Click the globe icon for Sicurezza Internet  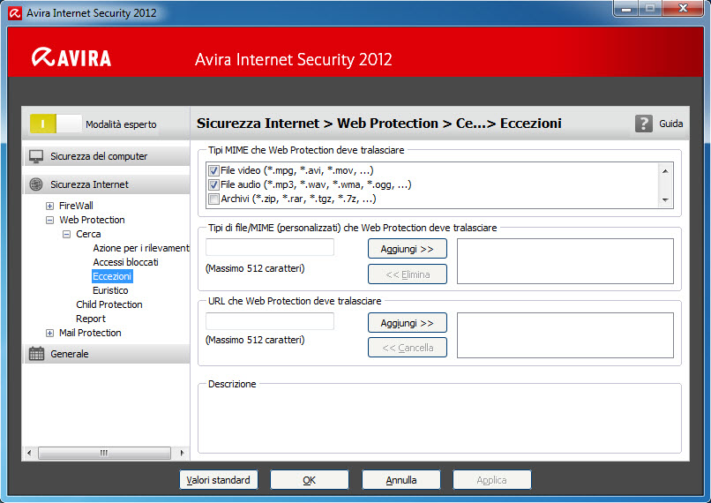pyautogui.click(x=36, y=184)
